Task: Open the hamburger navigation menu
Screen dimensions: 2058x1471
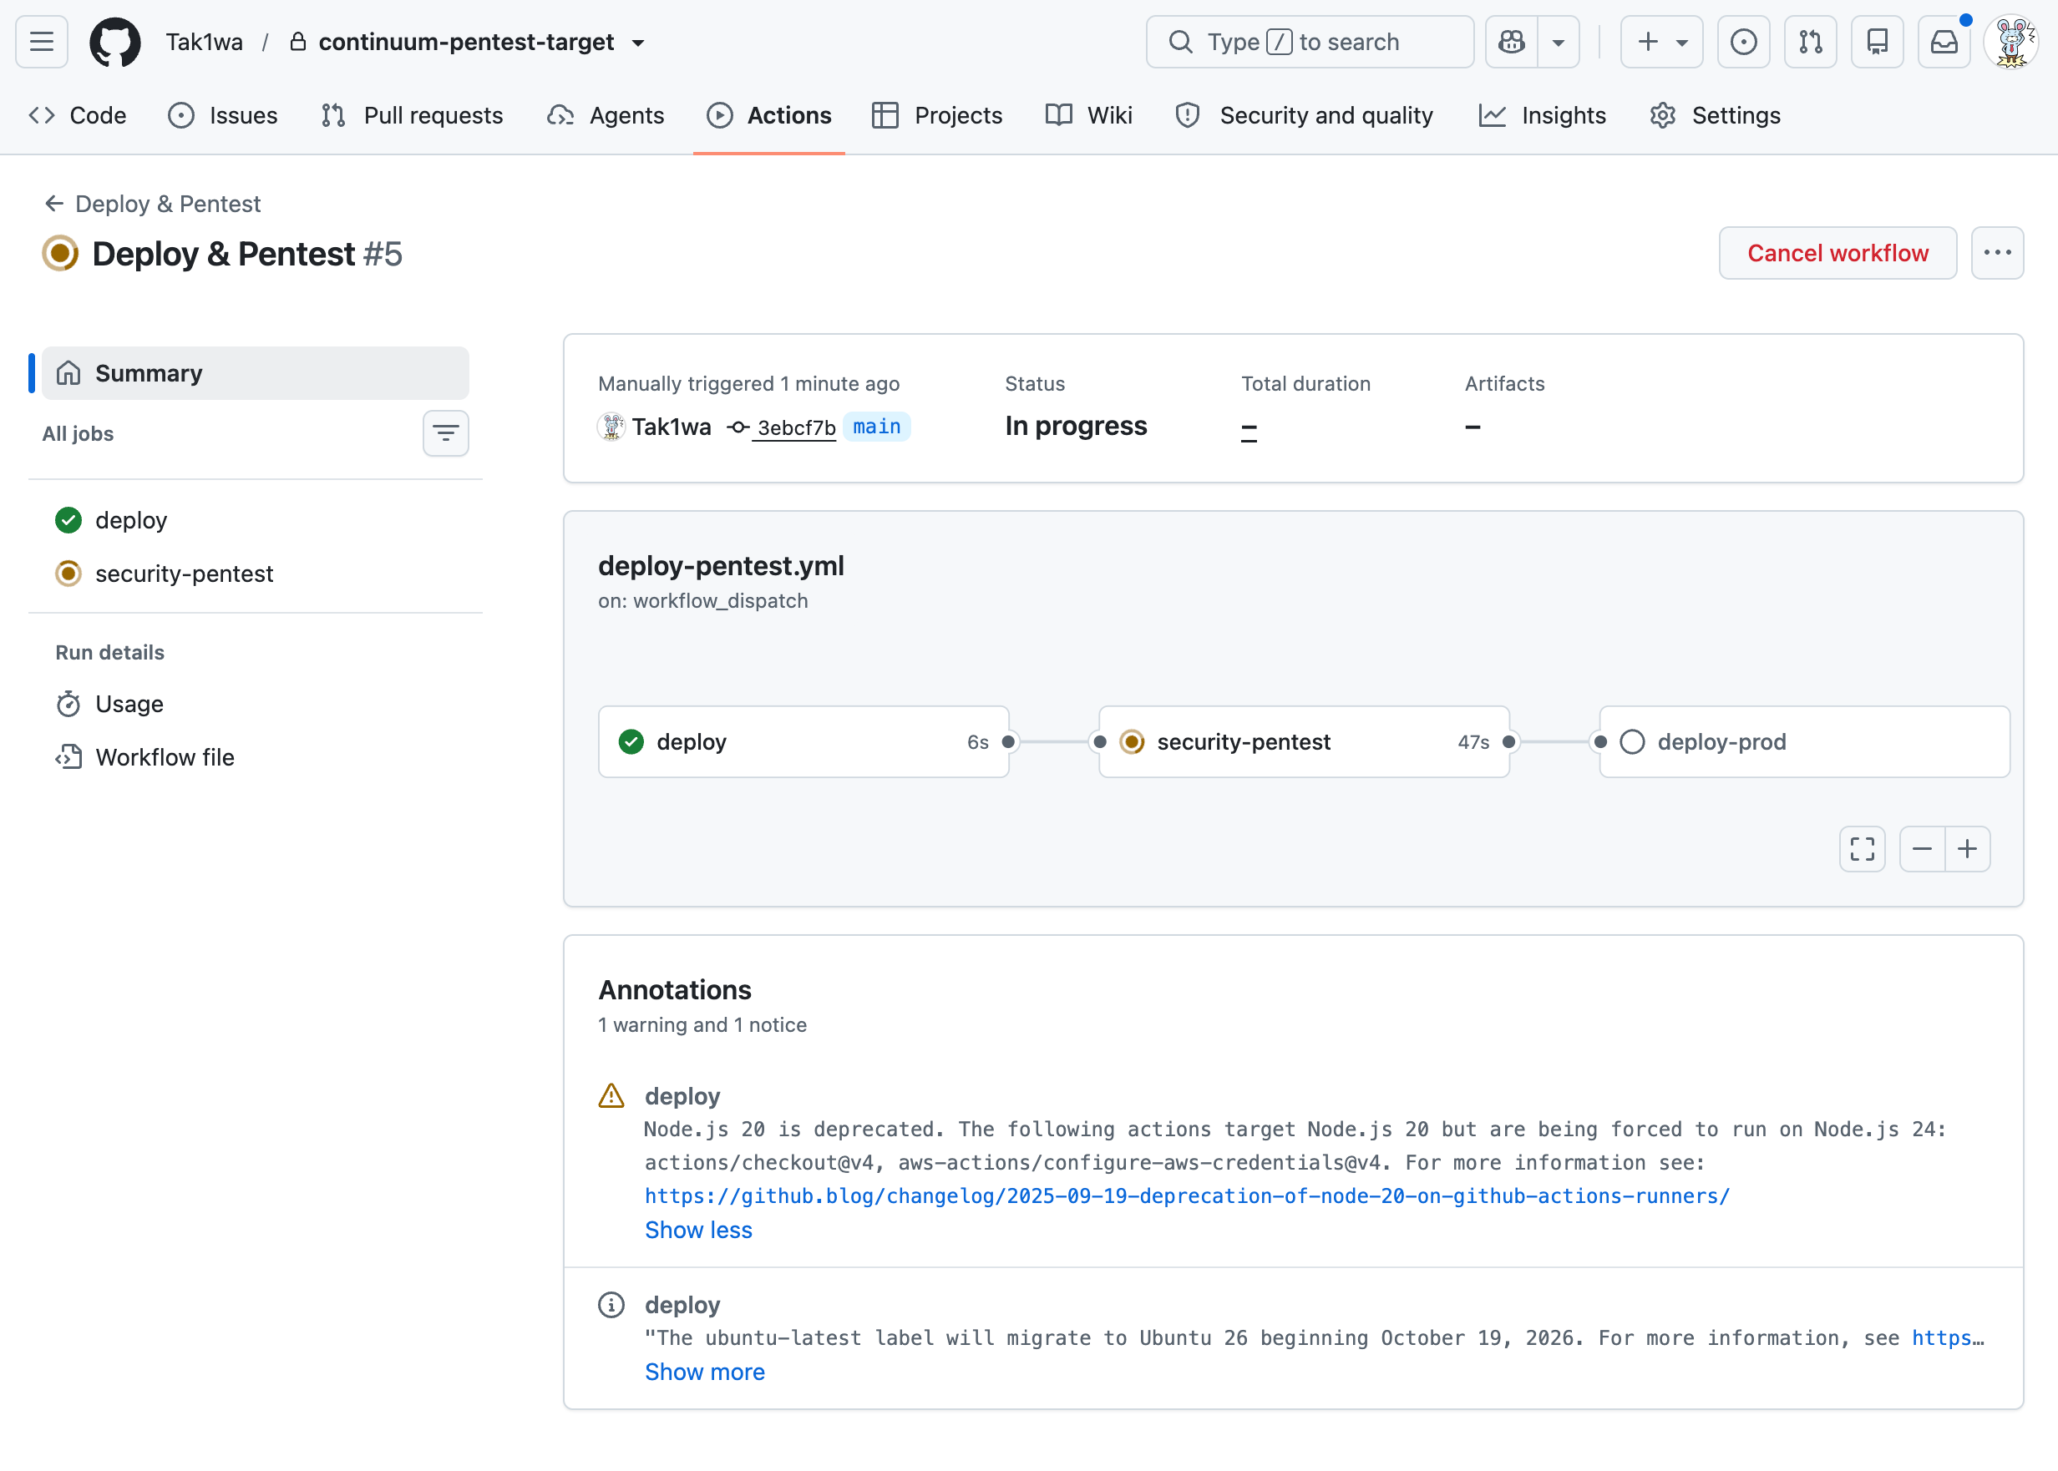Action: coord(42,42)
